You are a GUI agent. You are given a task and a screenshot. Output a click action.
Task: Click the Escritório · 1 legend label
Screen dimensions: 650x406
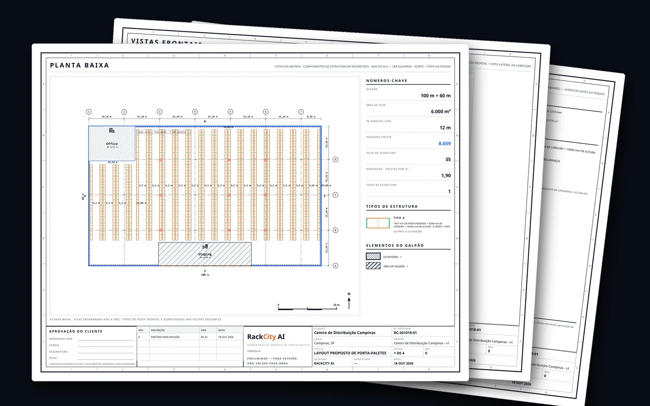click(x=392, y=257)
